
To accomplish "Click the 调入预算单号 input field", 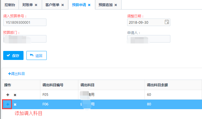I will [25, 22].
